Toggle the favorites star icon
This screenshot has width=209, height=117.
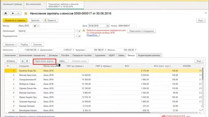point(25,13)
